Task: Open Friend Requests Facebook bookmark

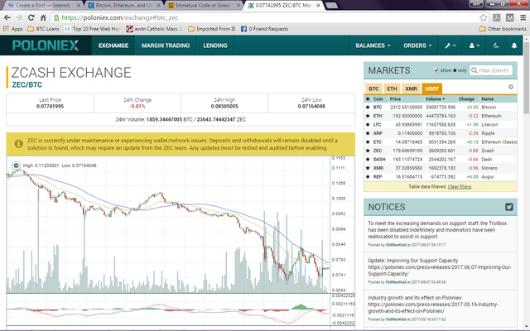Action: click(264, 29)
